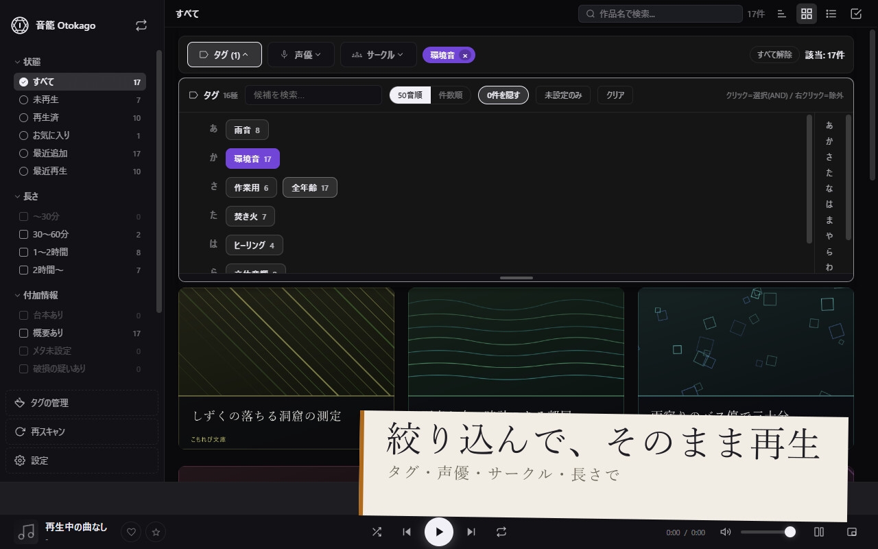Grab the tag panel resize handle
878x549 pixels.
pyautogui.click(x=517, y=278)
